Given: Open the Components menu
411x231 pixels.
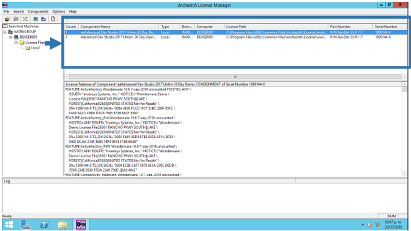Looking at the screenshot, I should click(38, 11).
